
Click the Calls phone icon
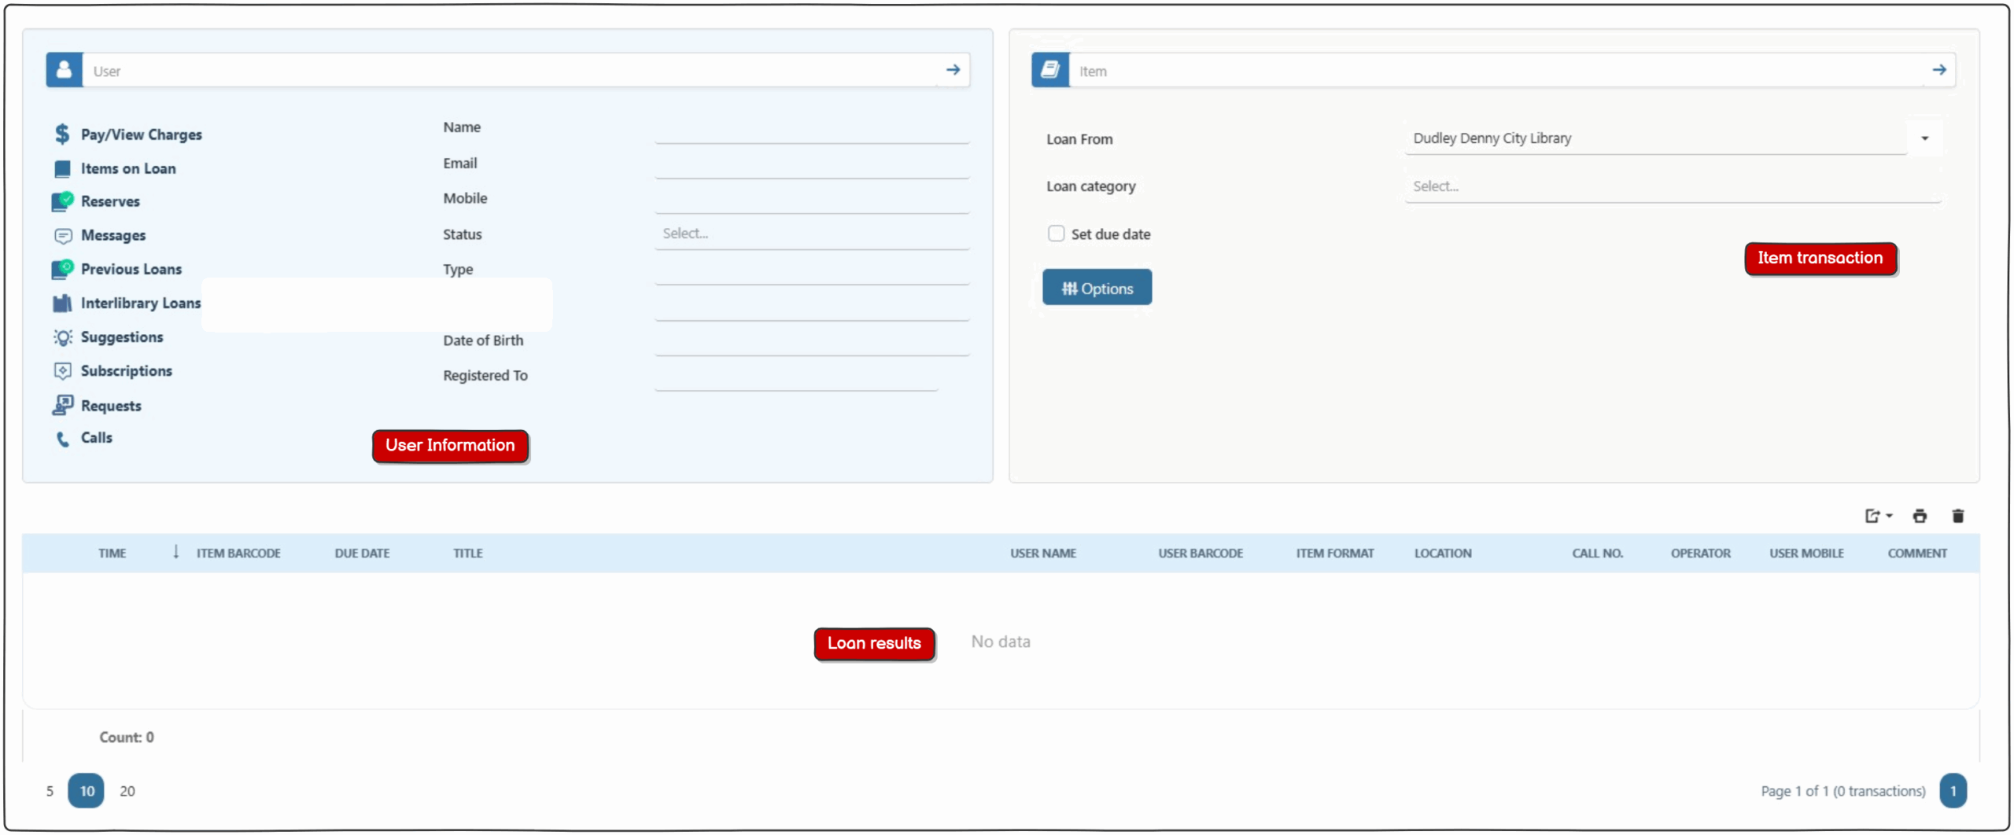pyautogui.click(x=62, y=439)
